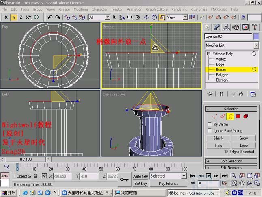This screenshot has width=262, height=197.
Task: Restrict axis to Z constraint
Action: [x=21, y=17]
